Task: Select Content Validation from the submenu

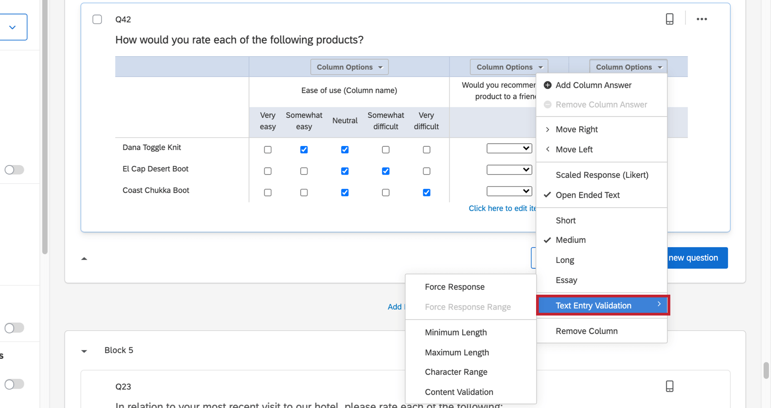Action: coord(459,392)
